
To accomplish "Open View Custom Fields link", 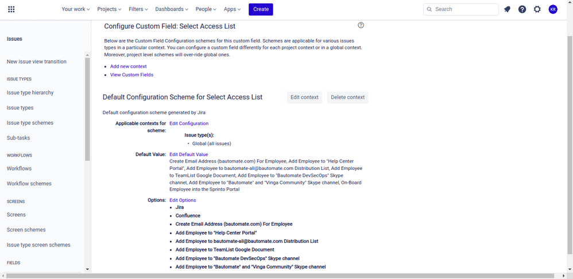I will coord(131,75).
